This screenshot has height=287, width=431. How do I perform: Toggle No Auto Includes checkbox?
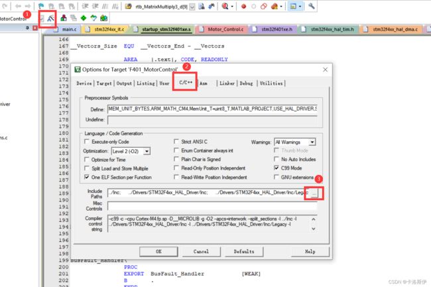click(277, 159)
